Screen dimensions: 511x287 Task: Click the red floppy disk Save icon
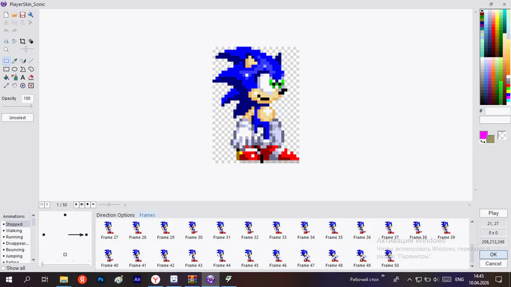[x=23, y=15]
